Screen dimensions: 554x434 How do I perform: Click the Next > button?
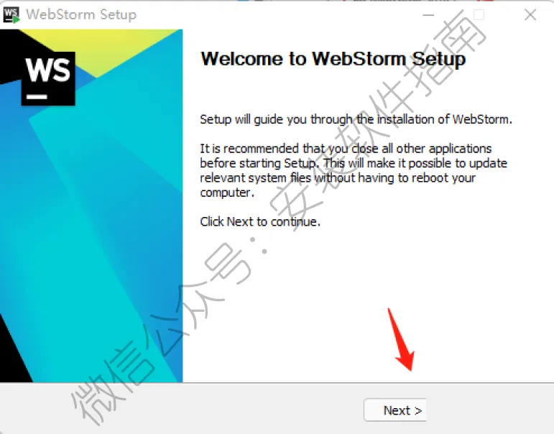click(395, 410)
